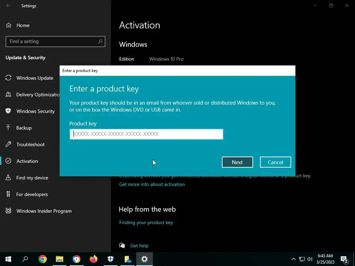
Task: Click the Home icon in Settings sidebar
Action: 9,25
